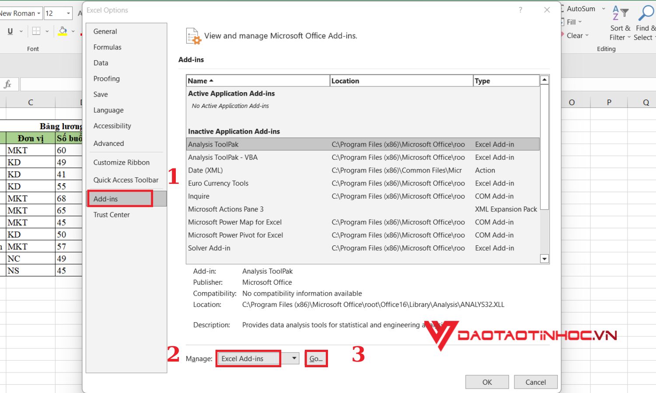656x393 pixels.
Task: Click the Underline icon in the Font group
Action: pyautogui.click(x=10, y=31)
